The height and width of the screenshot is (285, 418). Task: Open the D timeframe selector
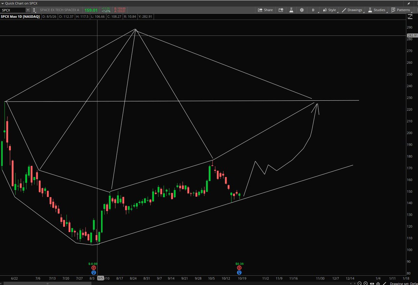coord(313,10)
